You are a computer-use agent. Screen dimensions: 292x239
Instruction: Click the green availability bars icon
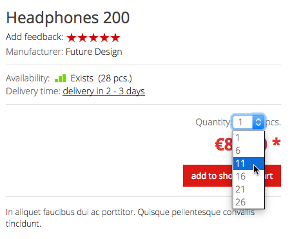pos(61,78)
